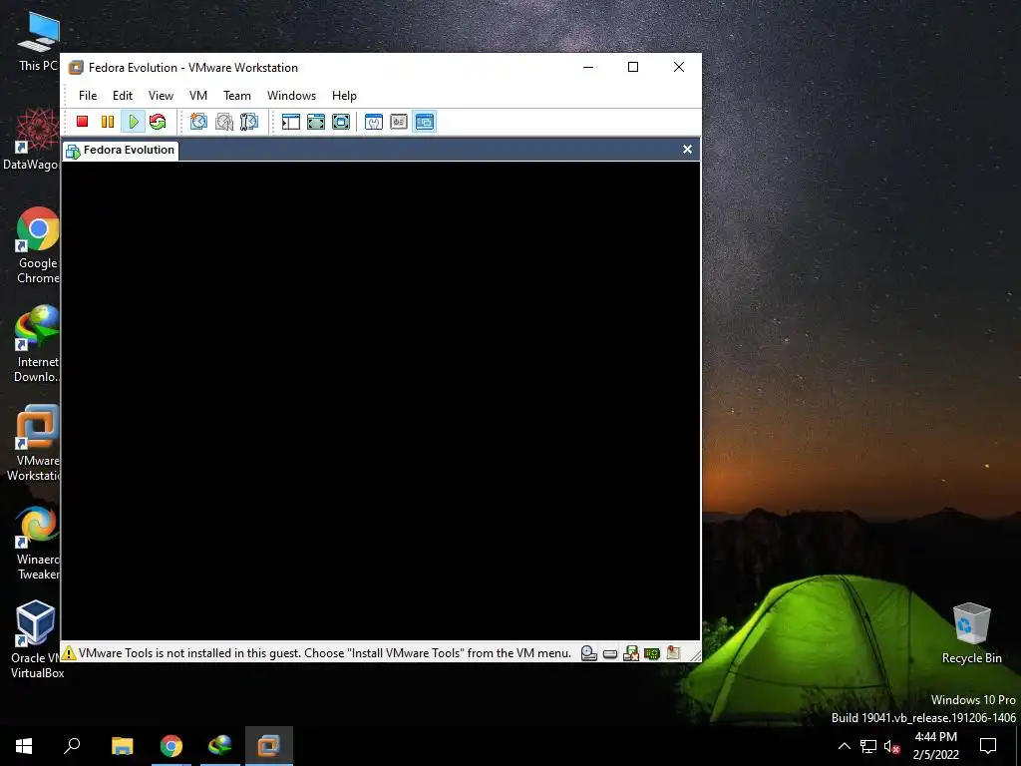The height and width of the screenshot is (766, 1021).
Task: Select the This PC desktop icon
Action: [x=38, y=42]
